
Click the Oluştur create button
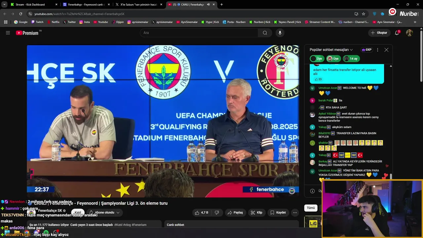379,33
